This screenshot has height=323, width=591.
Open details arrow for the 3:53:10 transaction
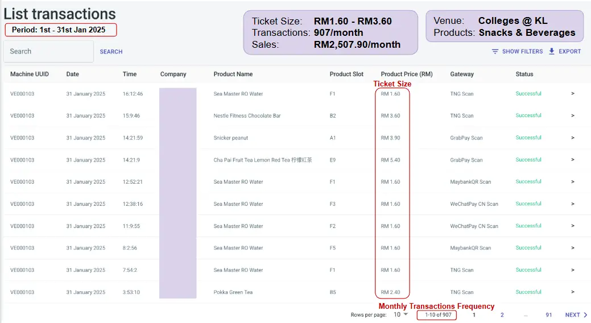click(573, 292)
